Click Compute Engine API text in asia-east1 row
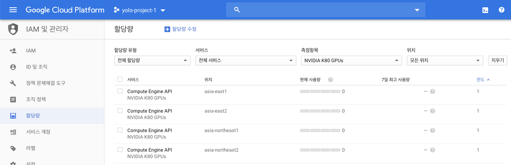 [149, 91]
